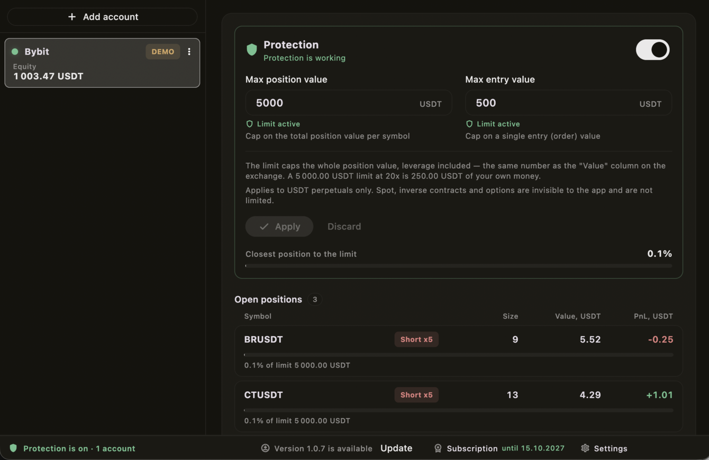Viewport: 709px width, 460px height.
Task: Click the Closest position to limit progress bar
Action: [x=459, y=266]
